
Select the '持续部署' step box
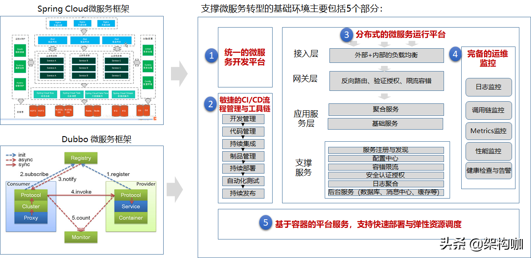243,168
